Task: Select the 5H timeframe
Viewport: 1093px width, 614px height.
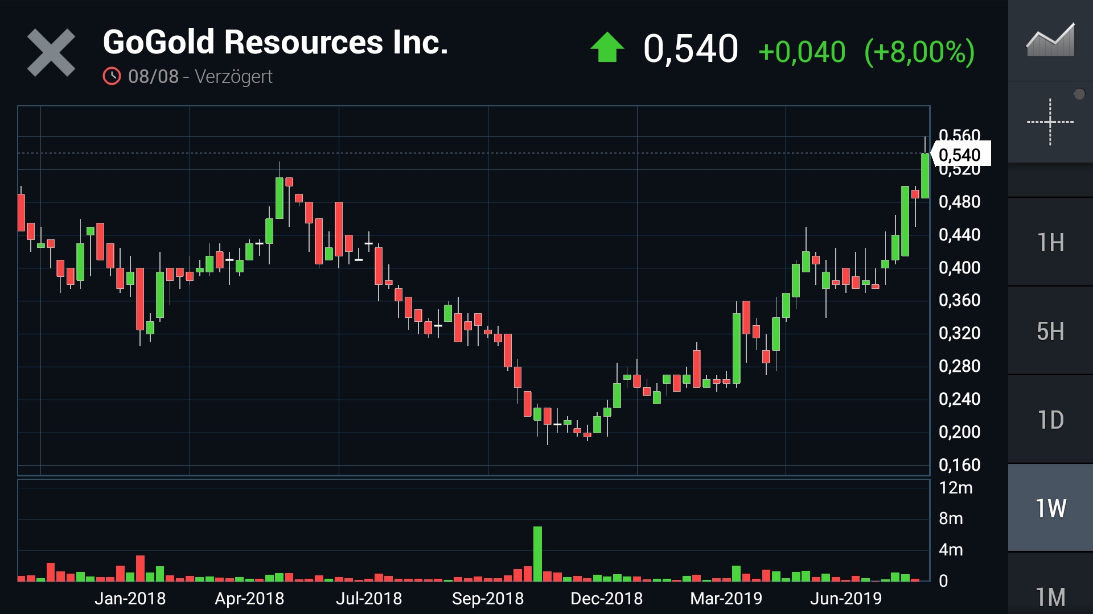Action: [1050, 331]
